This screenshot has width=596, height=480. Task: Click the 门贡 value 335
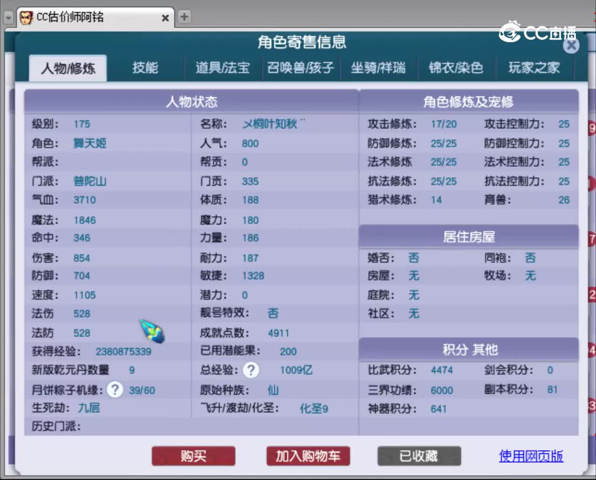(250, 181)
